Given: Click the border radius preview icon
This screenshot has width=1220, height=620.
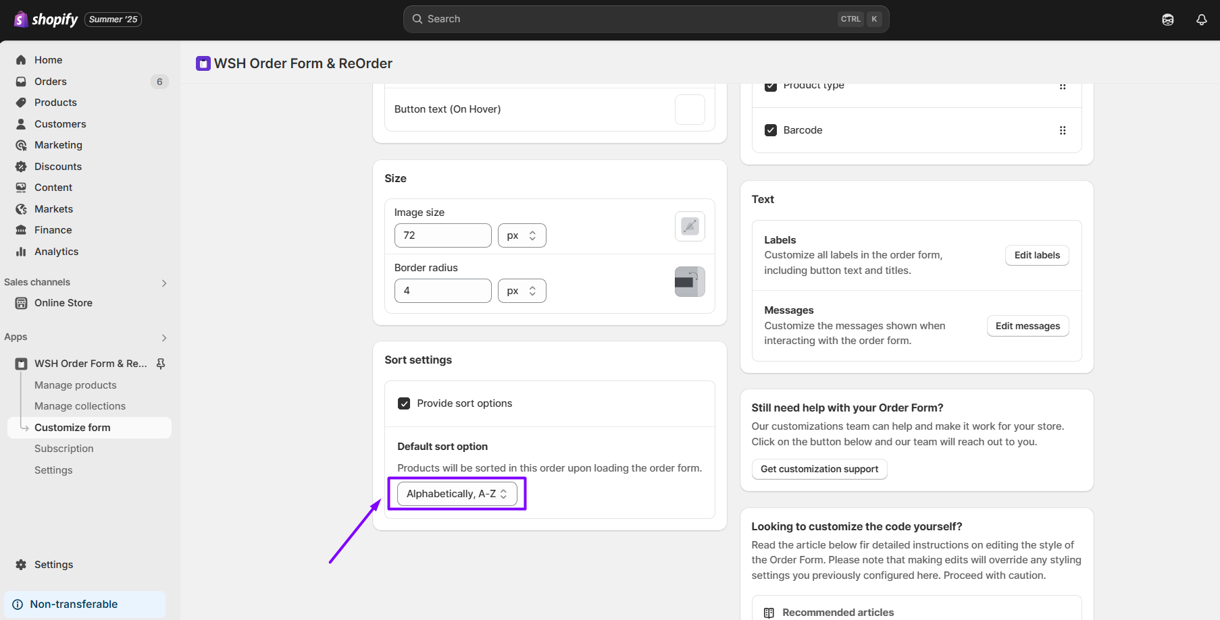Looking at the screenshot, I should coord(689,281).
